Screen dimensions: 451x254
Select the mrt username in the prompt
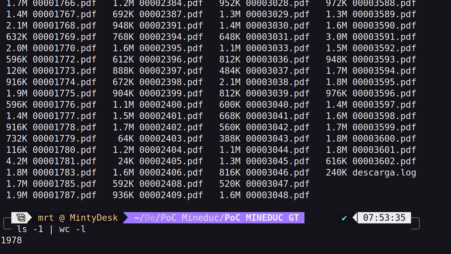pos(46,218)
